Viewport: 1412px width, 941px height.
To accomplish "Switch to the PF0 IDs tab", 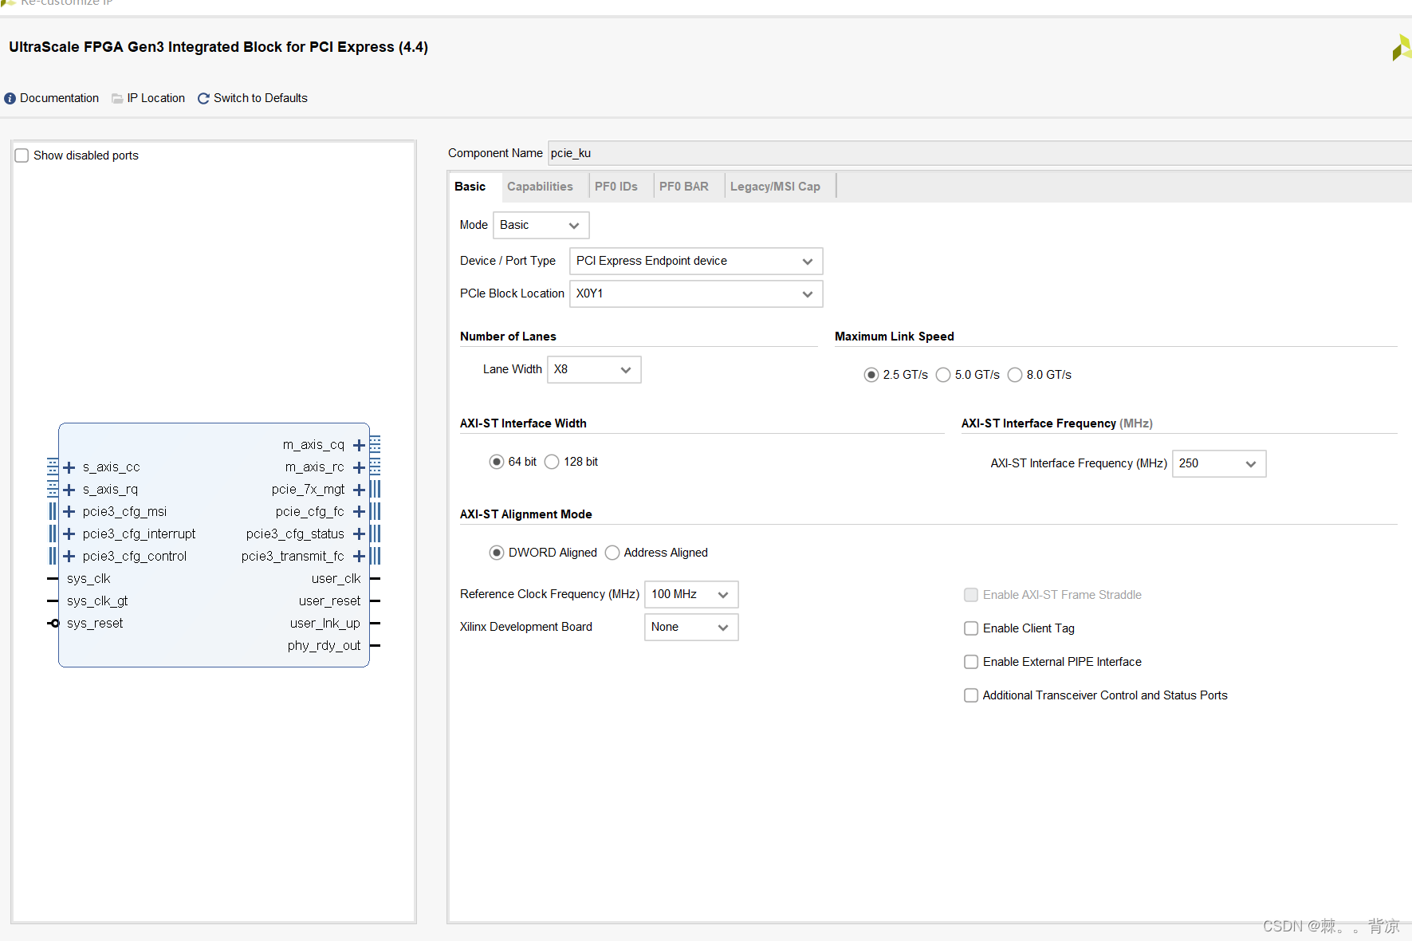I will tap(616, 187).
